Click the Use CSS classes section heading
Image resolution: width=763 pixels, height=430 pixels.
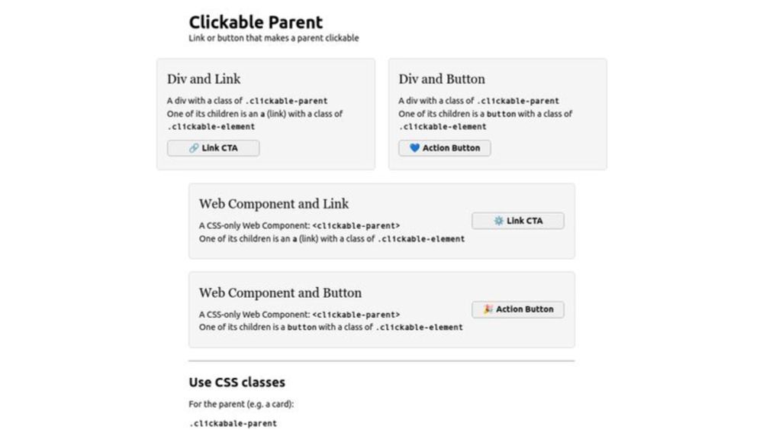(237, 383)
